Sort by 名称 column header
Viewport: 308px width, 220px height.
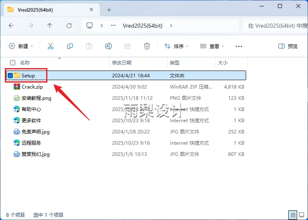pyautogui.click(x=25, y=63)
